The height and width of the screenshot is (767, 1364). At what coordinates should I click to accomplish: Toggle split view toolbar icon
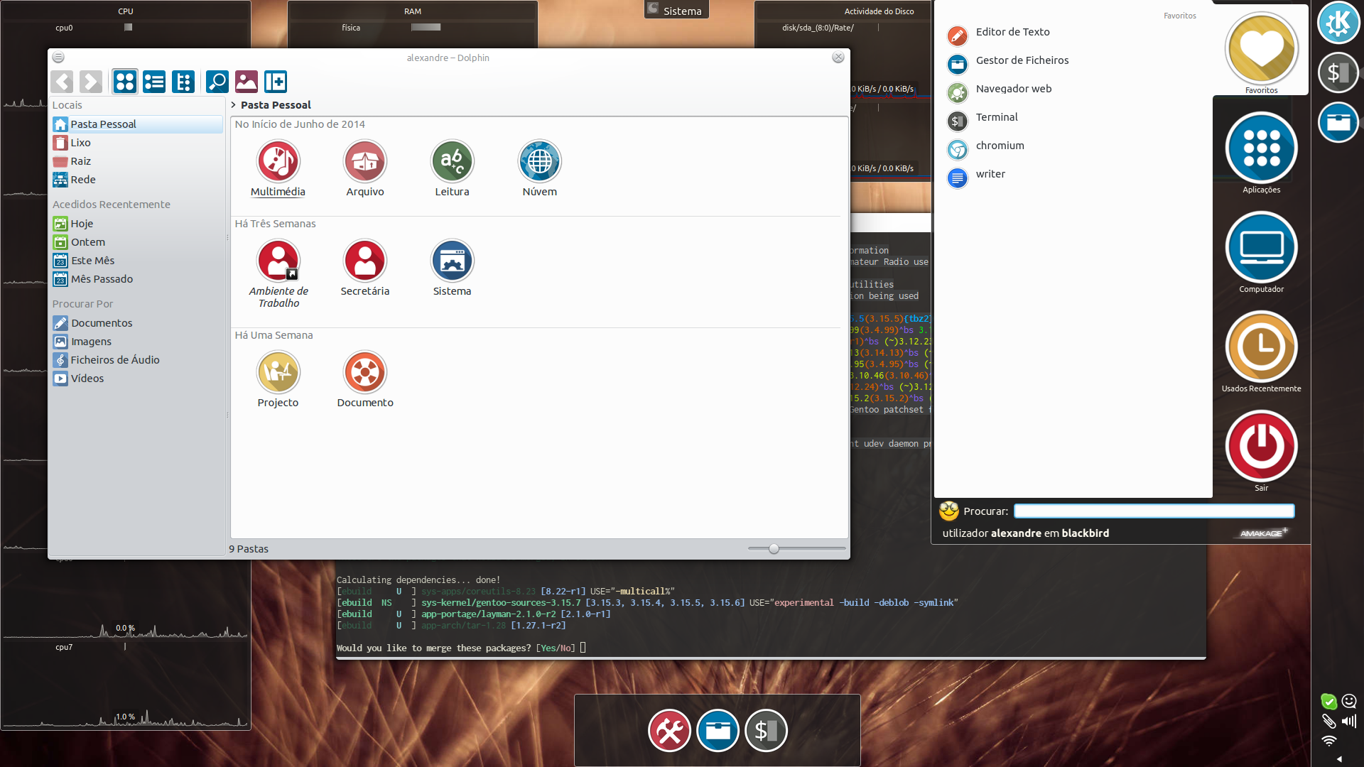click(x=276, y=82)
